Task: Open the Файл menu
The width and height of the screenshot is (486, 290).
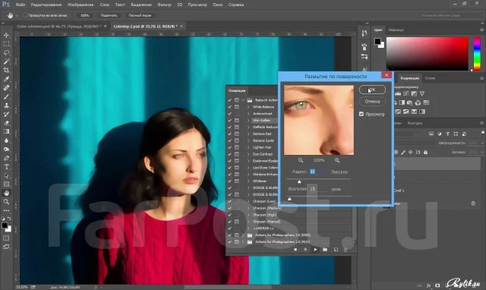Action: (21, 5)
